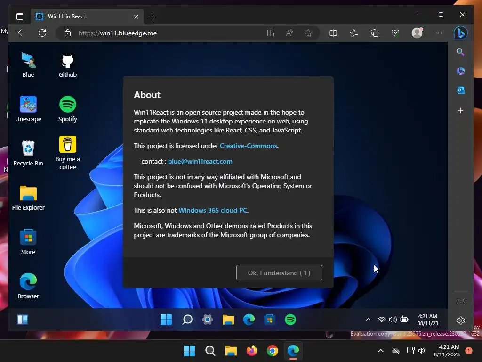Screen dimensions: 482x362
Task: Open the Creative-Commons license link
Action: point(249,146)
